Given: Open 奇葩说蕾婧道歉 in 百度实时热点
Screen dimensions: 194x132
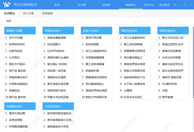Looking at the screenshot, I should pyautogui.click(x=57, y=38).
